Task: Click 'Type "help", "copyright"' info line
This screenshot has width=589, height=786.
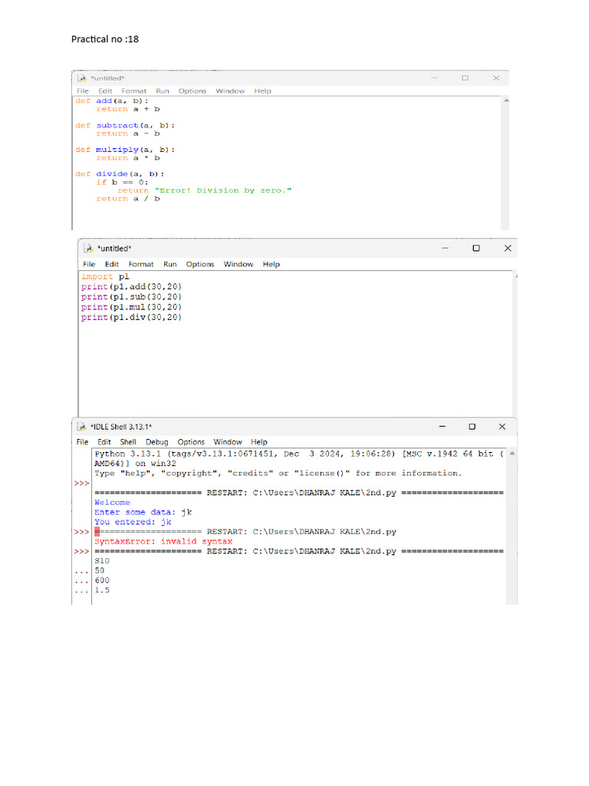Action: pyautogui.click(x=278, y=473)
